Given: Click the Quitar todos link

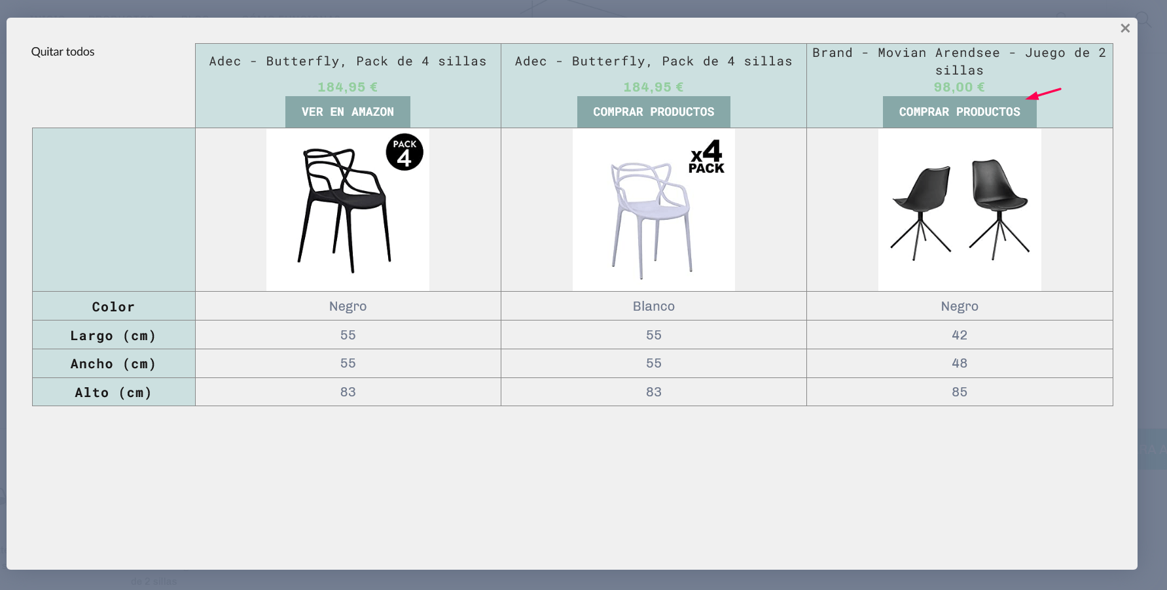Looking at the screenshot, I should tap(63, 52).
